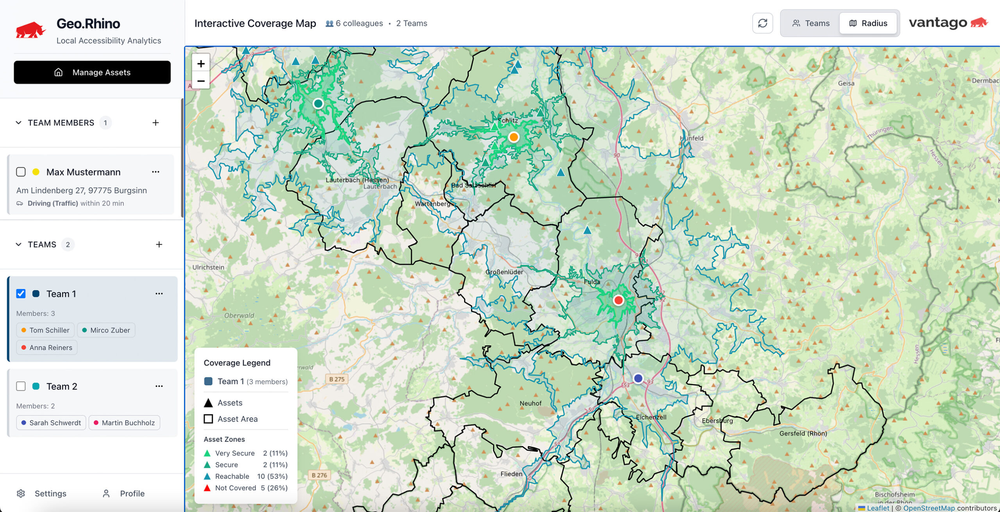
Task: Open Max Mustermann options menu
Action: (x=155, y=172)
